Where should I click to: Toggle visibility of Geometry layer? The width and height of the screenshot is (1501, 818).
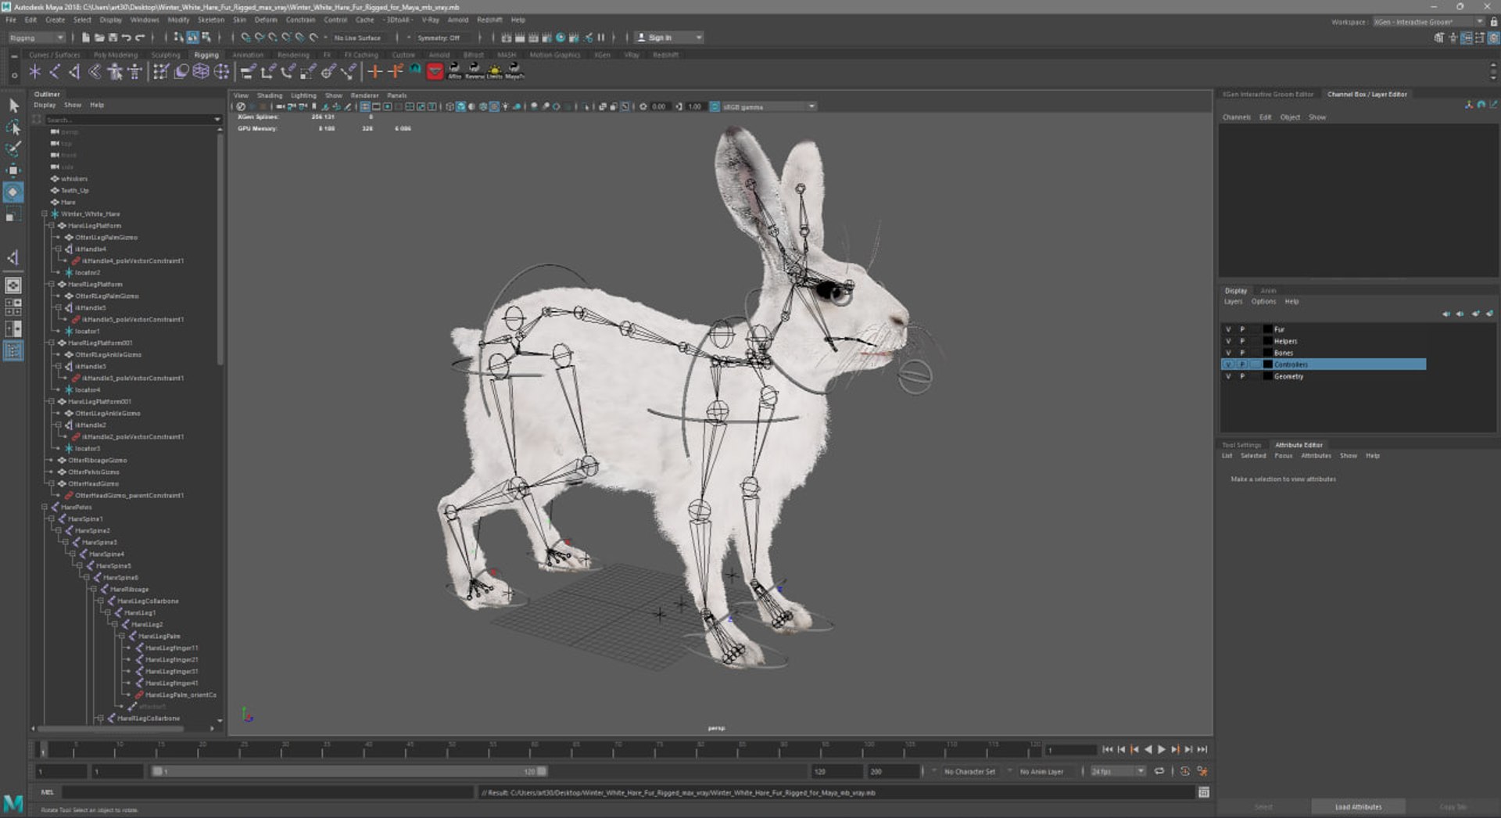click(x=1228, y=376)
